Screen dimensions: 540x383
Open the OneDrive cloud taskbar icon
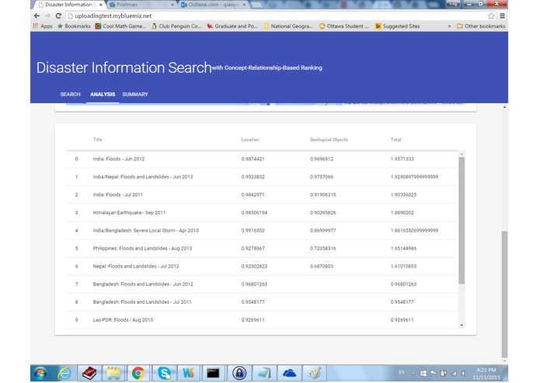coord(289,373)
